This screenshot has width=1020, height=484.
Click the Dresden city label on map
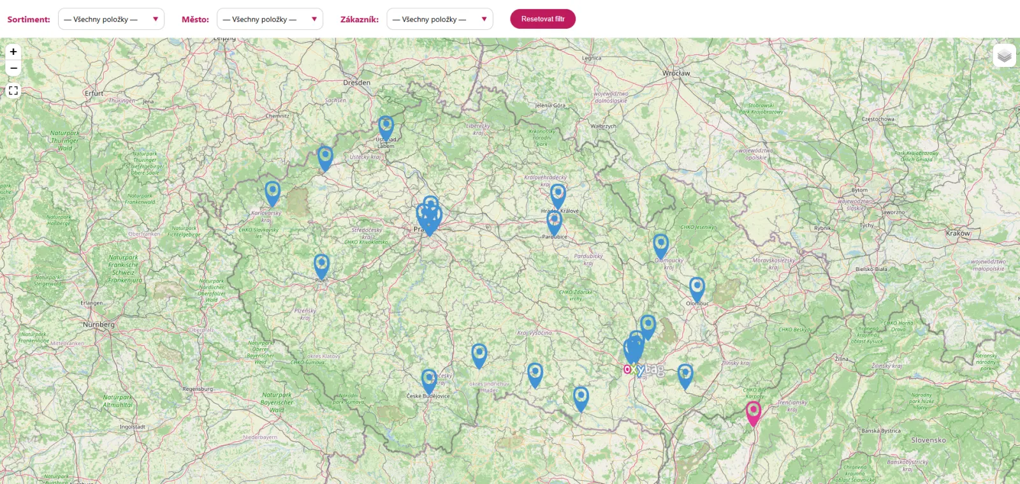coord(356,83)
